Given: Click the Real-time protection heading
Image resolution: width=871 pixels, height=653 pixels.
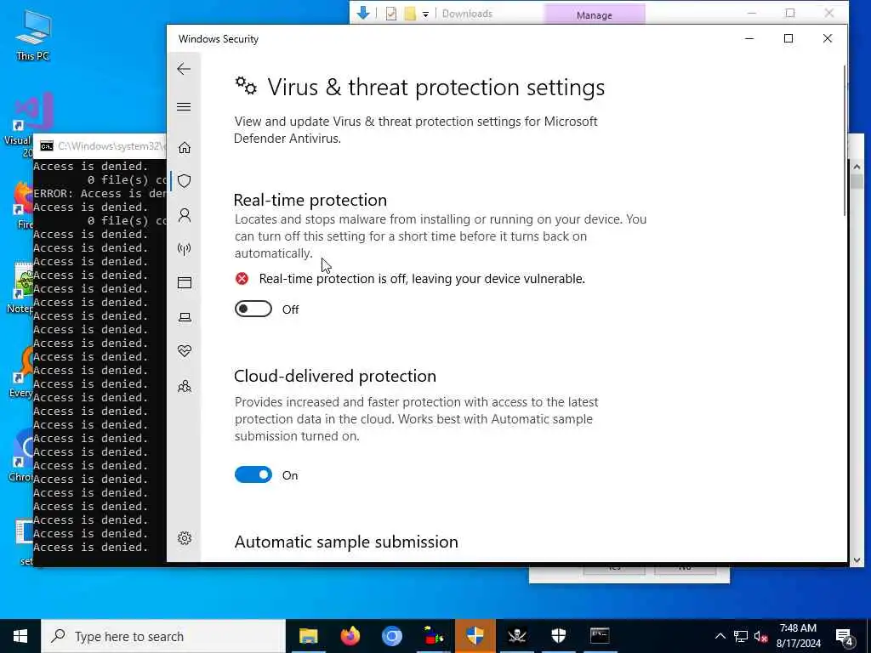Looking at the screenshot, I should (310, 200).
